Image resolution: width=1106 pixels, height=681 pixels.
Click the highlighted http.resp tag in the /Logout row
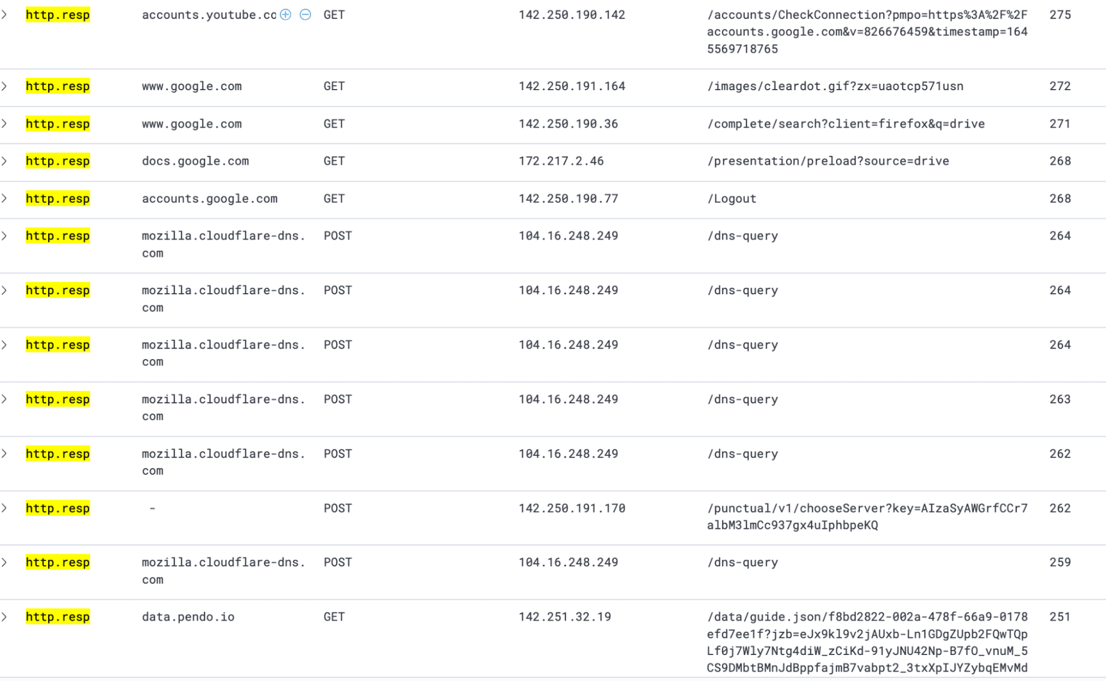tap(58, 199)
